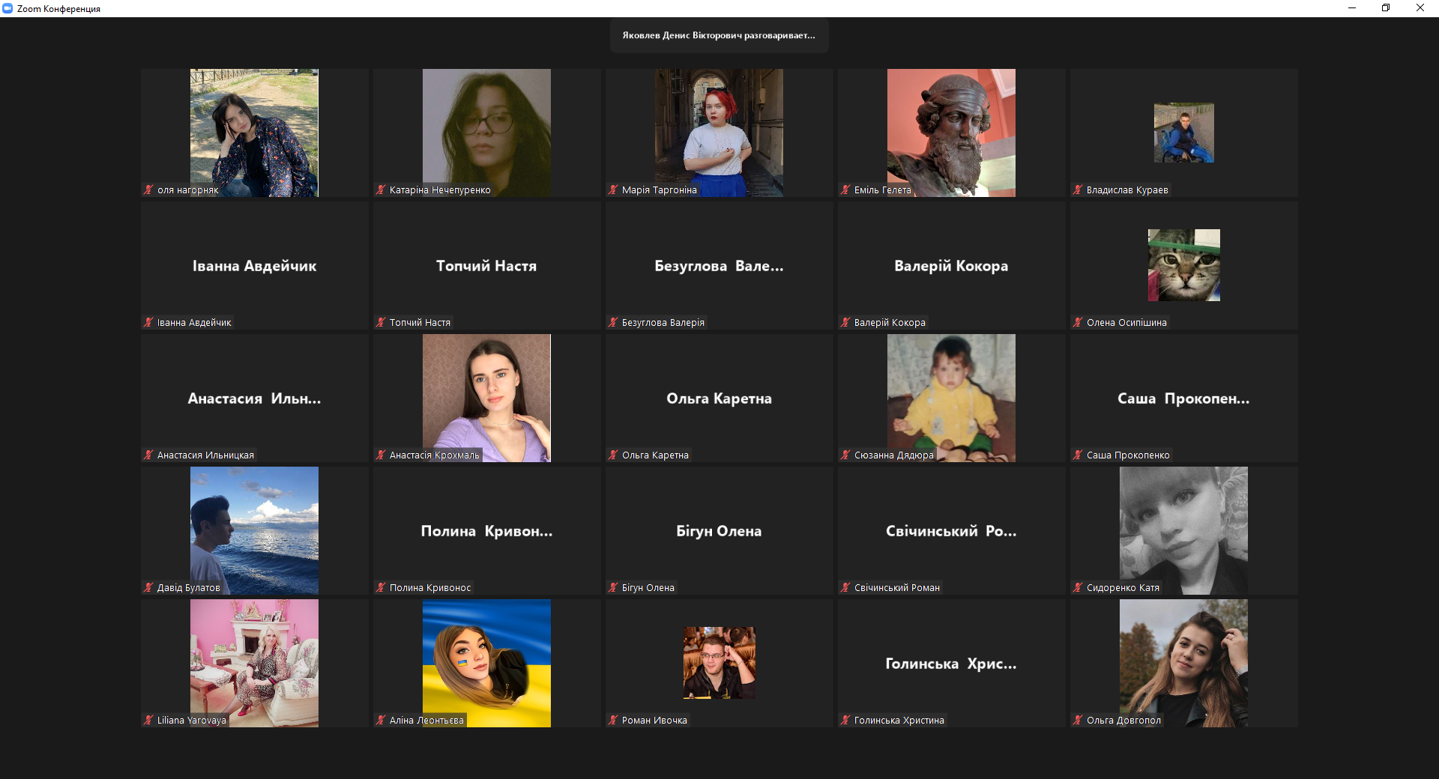Click muted mic icon beside оля нагорняк

pos(148,190)
